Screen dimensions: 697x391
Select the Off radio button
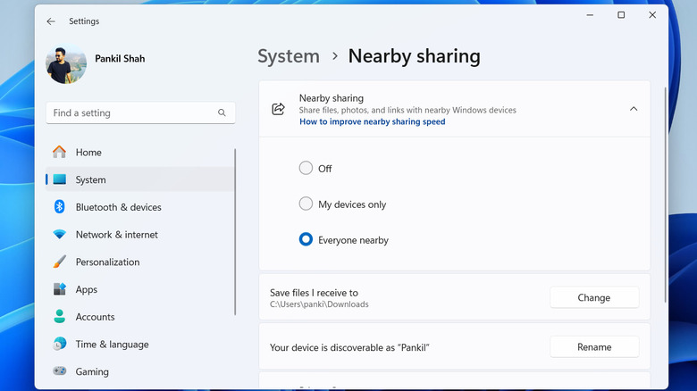pos(306,168)
